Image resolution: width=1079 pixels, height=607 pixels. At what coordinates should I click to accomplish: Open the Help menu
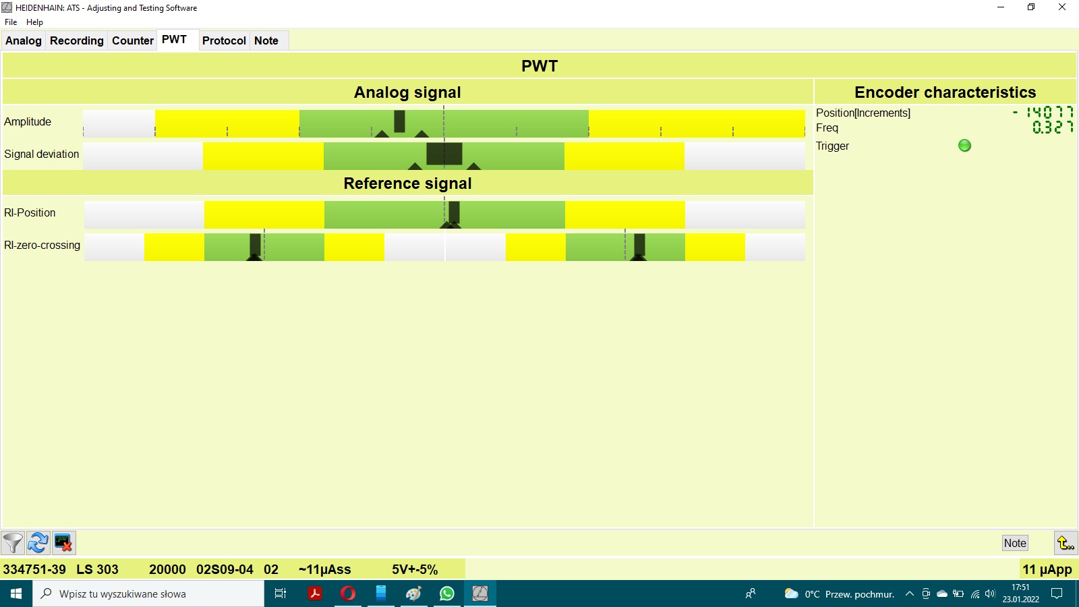point(34,22)
